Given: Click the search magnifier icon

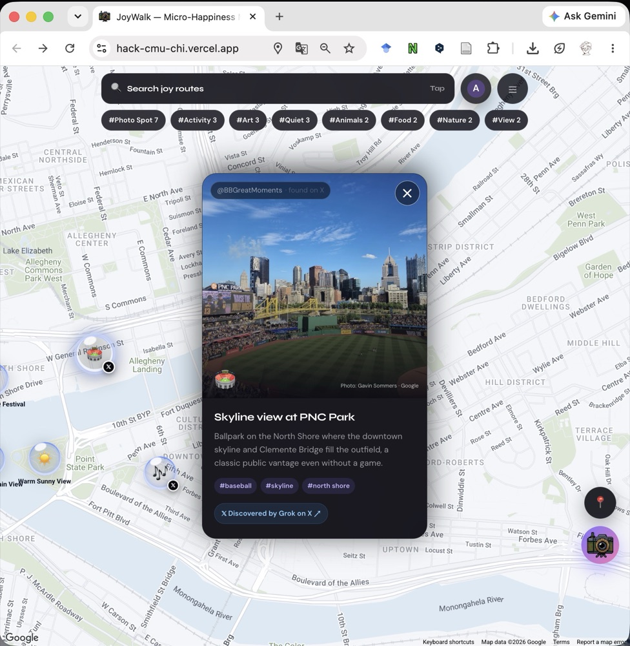Looking at the screenshot, I should tap(116, 88).
